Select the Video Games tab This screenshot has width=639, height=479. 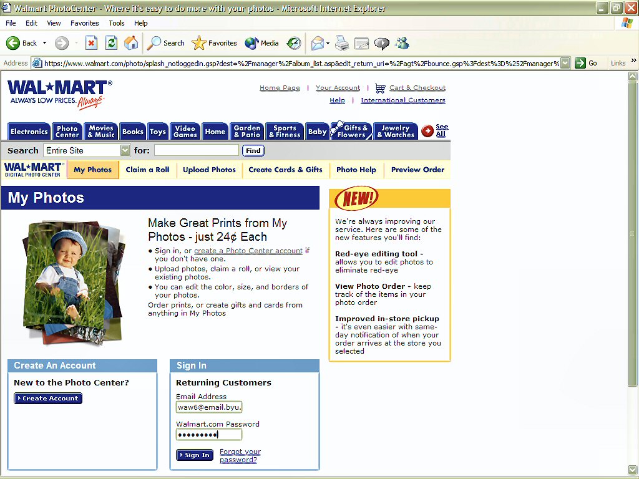pyautogui.click(x=185, y=131)
